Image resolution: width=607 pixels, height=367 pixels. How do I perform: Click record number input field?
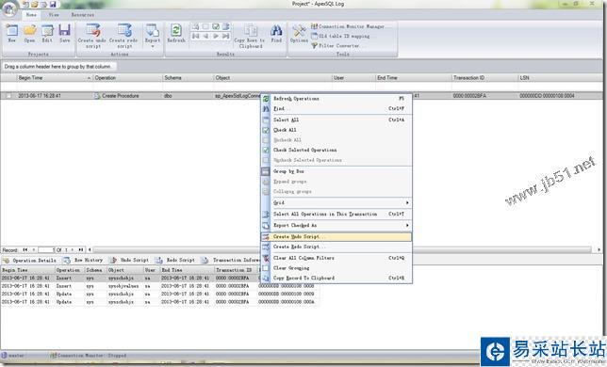(46, 250)
